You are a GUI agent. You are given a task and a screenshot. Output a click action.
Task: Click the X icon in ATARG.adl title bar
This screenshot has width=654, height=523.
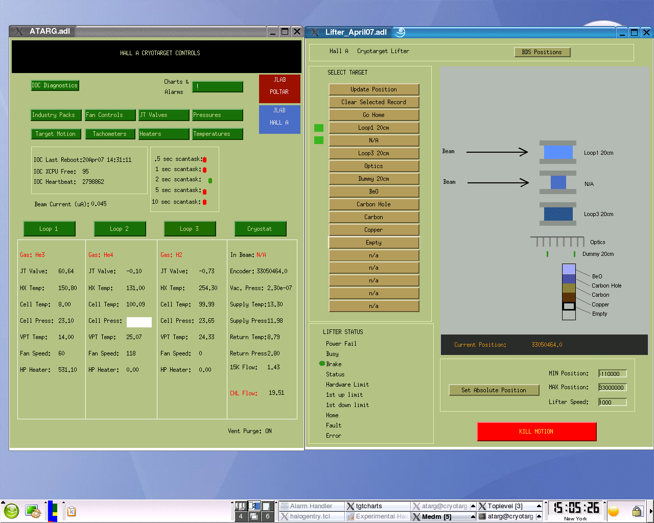coord(19,31)
